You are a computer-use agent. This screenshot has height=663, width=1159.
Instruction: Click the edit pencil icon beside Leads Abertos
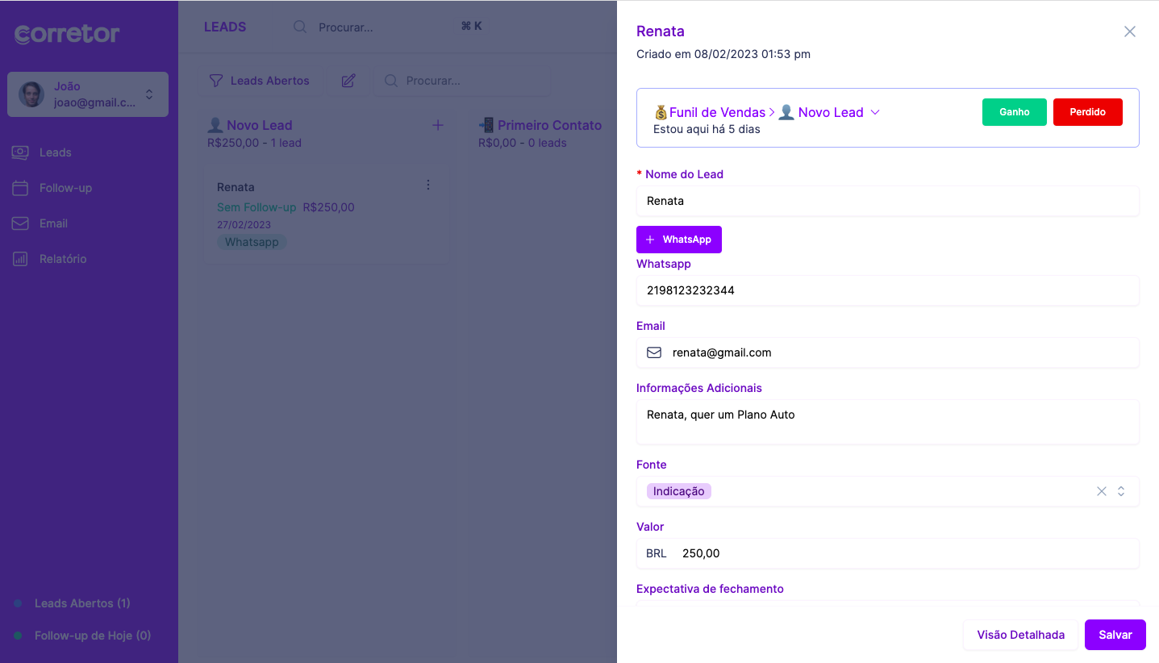348,81
